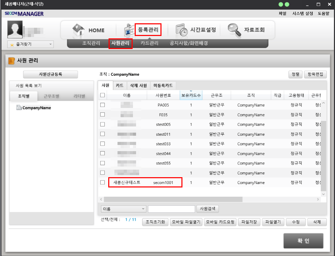Toggle the select-all checkbox in table header
Viewport: 335px width, 256px height.
coord(102,95)
